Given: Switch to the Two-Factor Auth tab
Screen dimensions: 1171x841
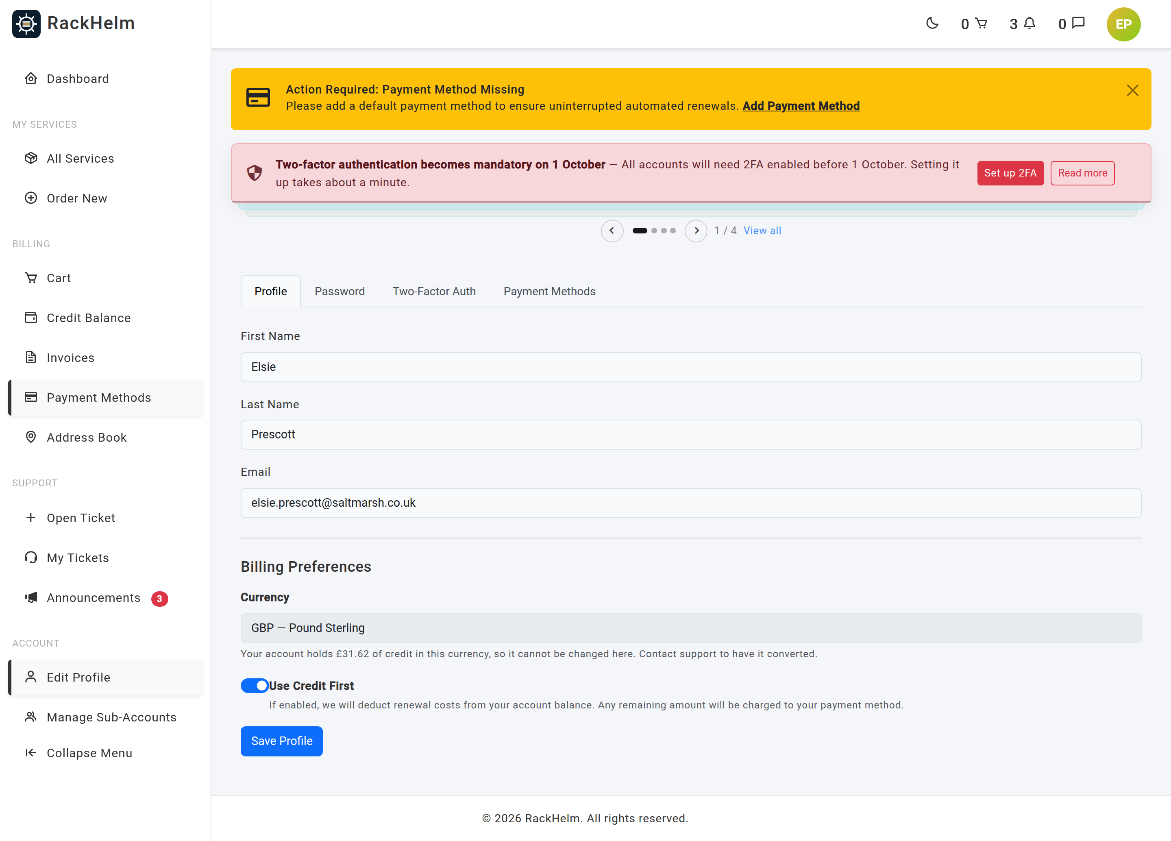Looking at the screenshot, I should [434, 291].
